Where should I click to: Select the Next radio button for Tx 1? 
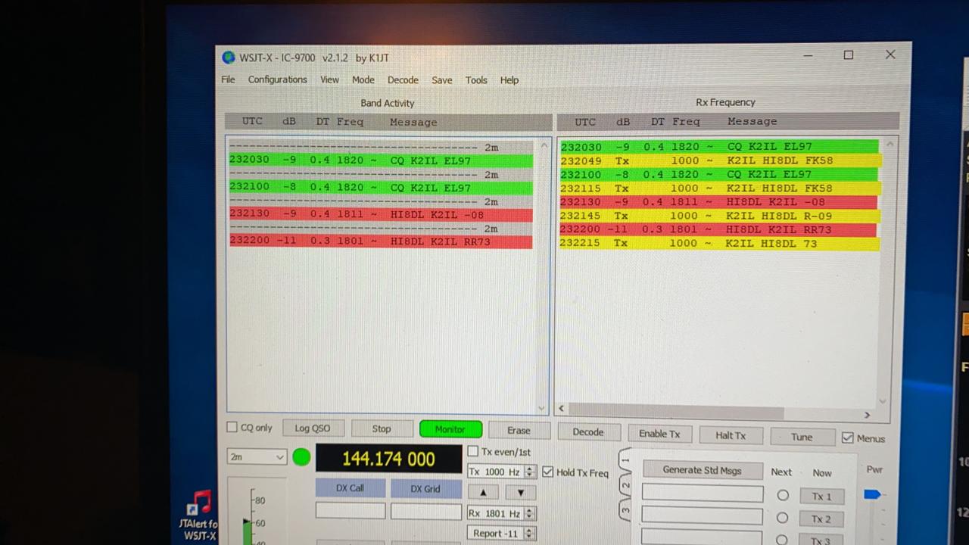click(x=782, y=496)
